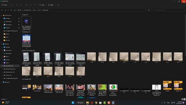
Task: Click 'Local Disk (C:)' in the address breadcrumb
Action: tap(27, 10)
